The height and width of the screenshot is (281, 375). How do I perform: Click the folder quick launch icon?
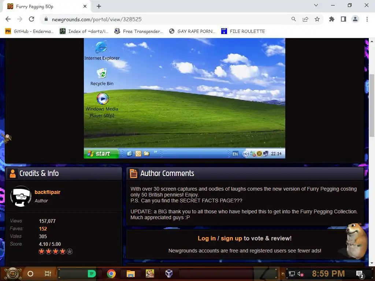146,154
